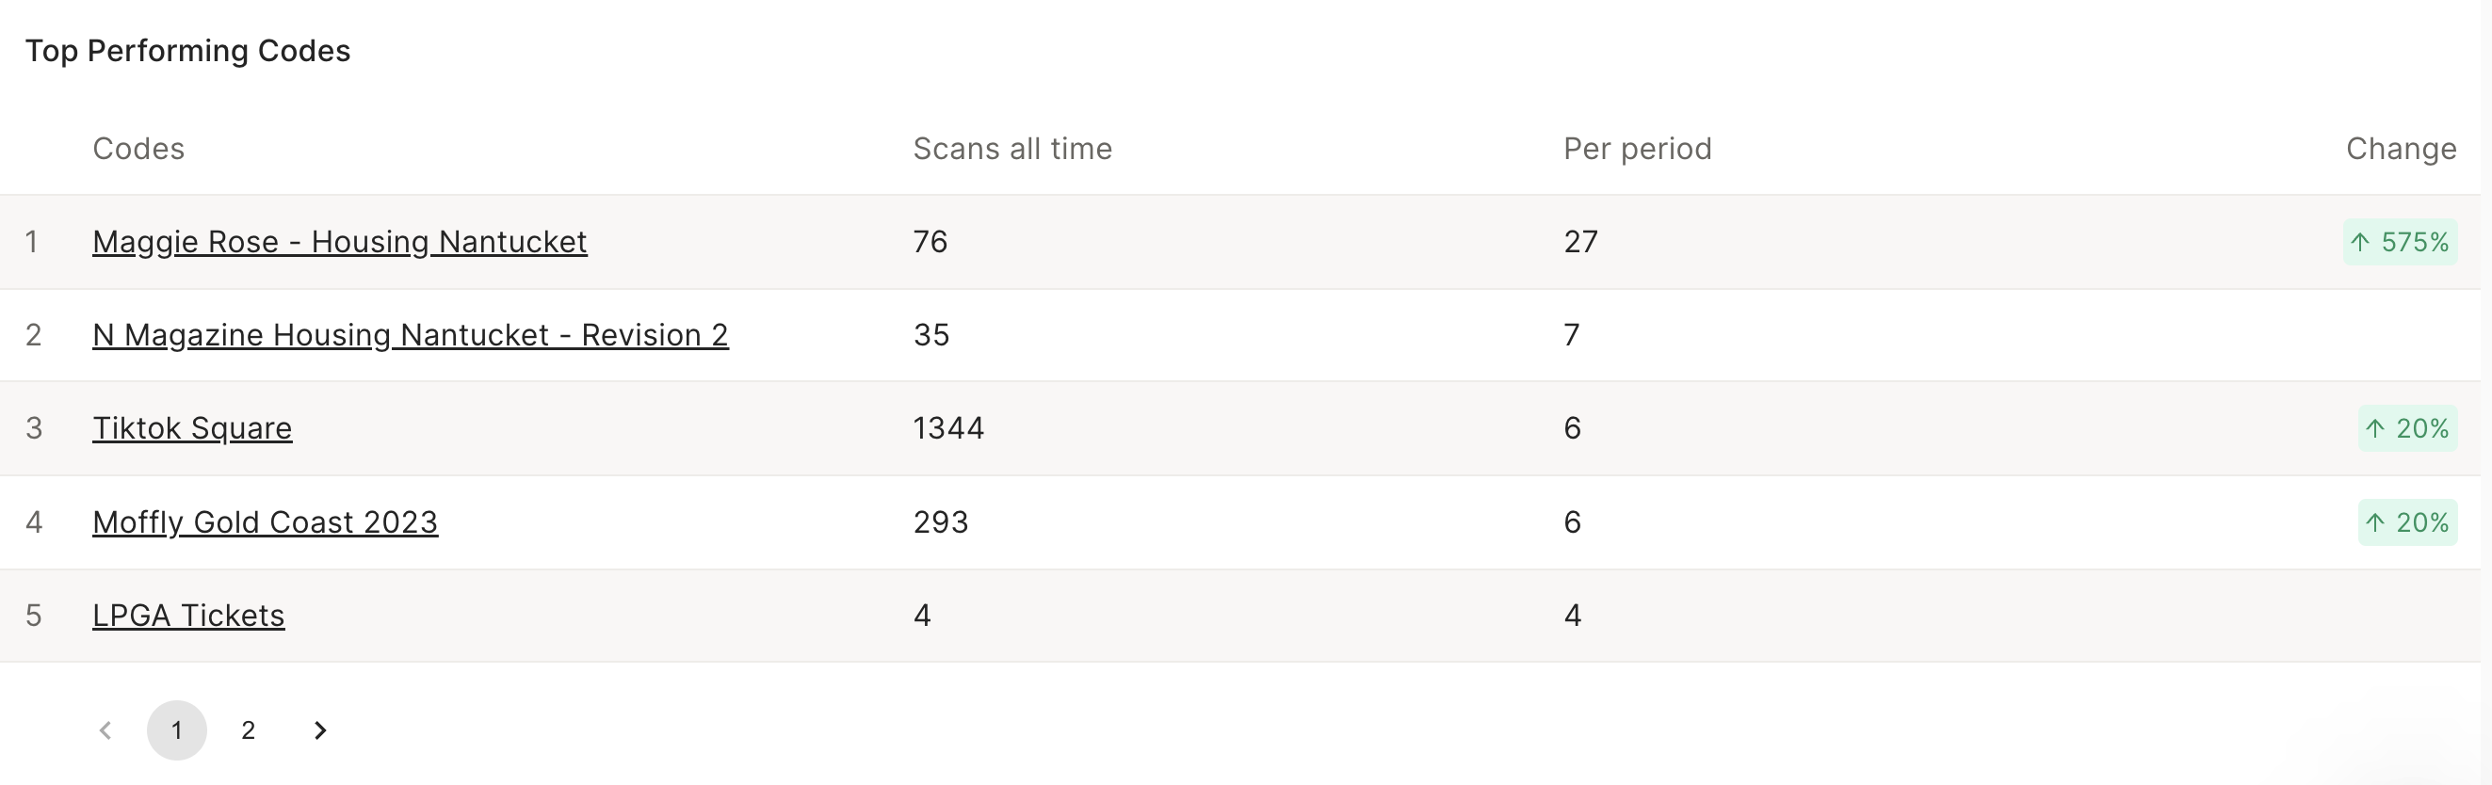Open Maggie Rose - Housing Nantucket code
2492x785 pixels.
pos(340,242)
